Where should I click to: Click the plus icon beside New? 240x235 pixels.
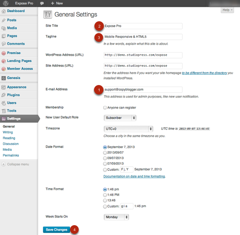click(52, 3)
